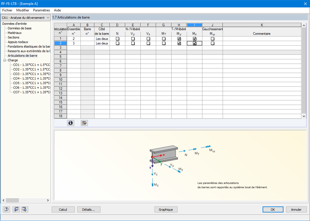310x221 pixels.
Task: Select Matériaux in the navigator tree
Action: 15,33
